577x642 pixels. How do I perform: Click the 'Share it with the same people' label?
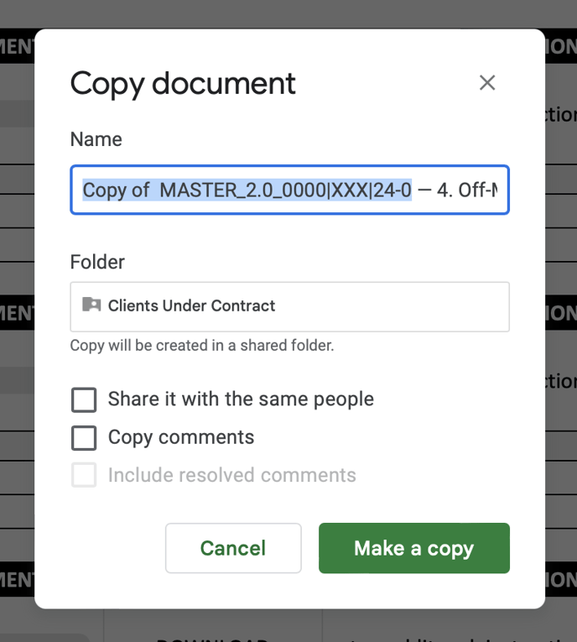pyautogui.click(x=241, y=399)
